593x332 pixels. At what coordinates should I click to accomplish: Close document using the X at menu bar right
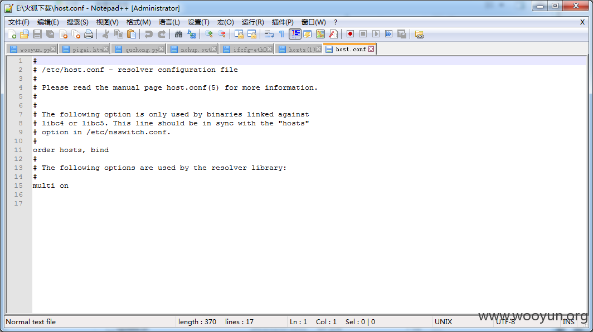(582, 22)
